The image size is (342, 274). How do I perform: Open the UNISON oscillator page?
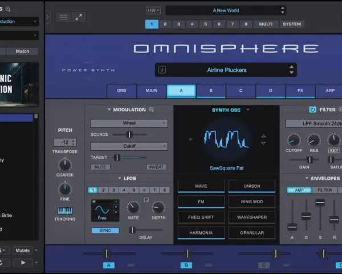tap(252, 187)
